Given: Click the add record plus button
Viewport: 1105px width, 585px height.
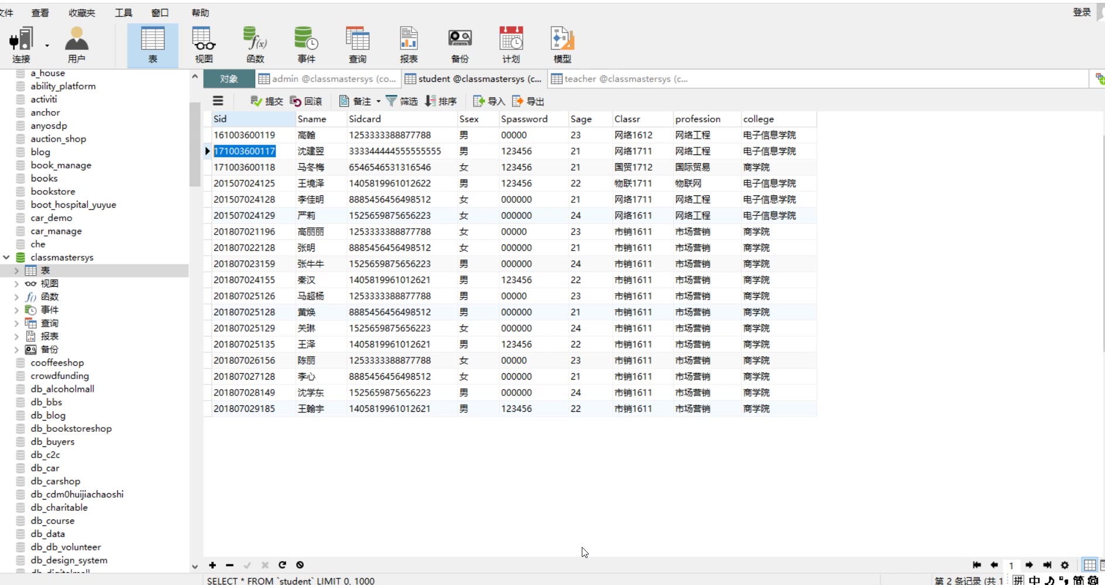Looking at the screenshot, I should (212, 565).
